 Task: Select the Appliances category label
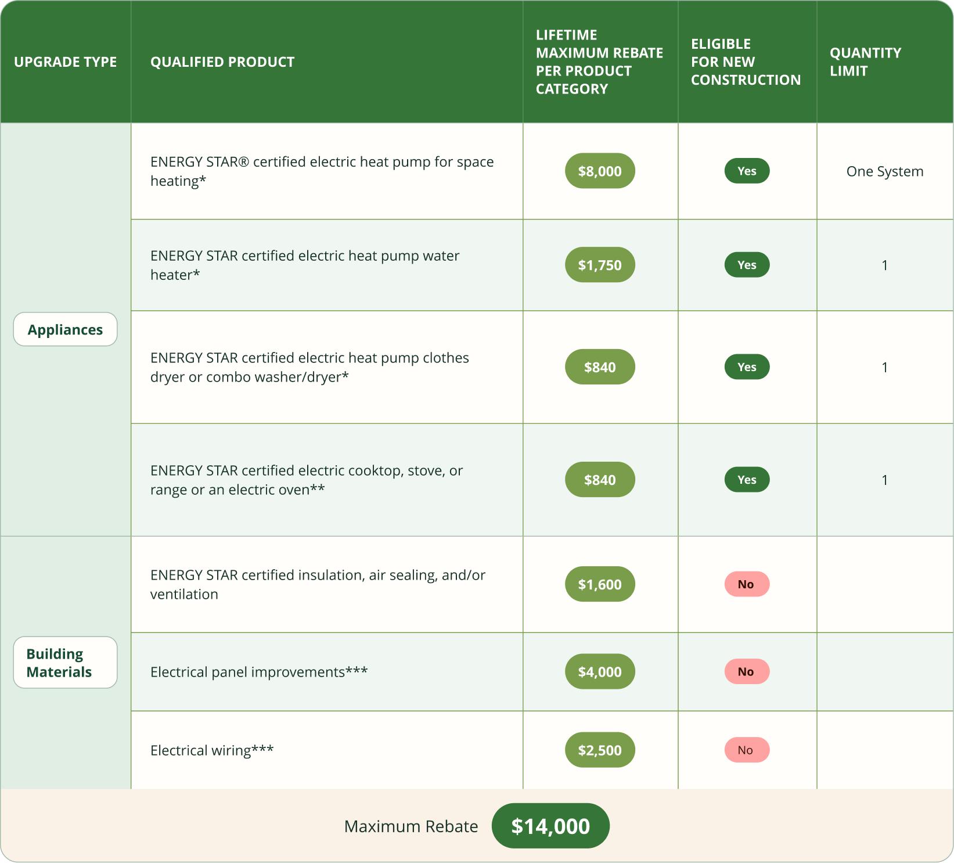point(65,329)
